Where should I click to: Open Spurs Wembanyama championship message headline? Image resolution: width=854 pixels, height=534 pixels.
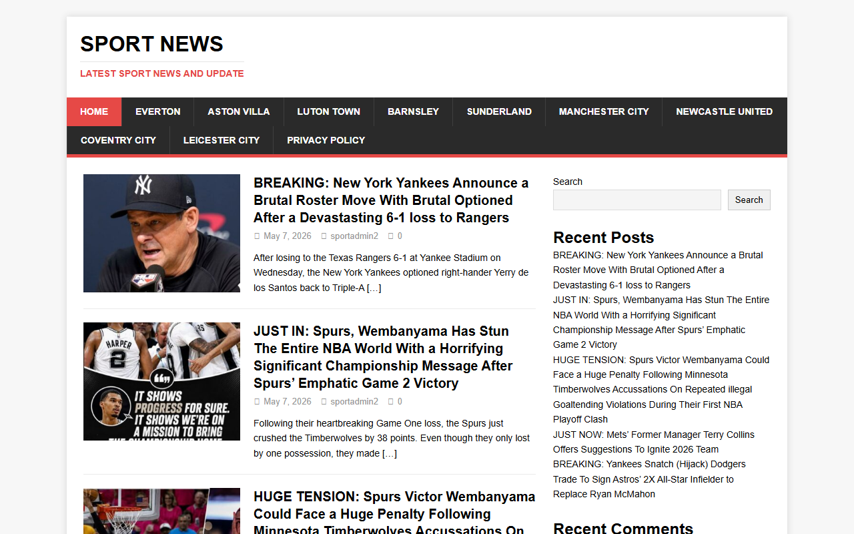pyautogui.click(x=383, y=357)
